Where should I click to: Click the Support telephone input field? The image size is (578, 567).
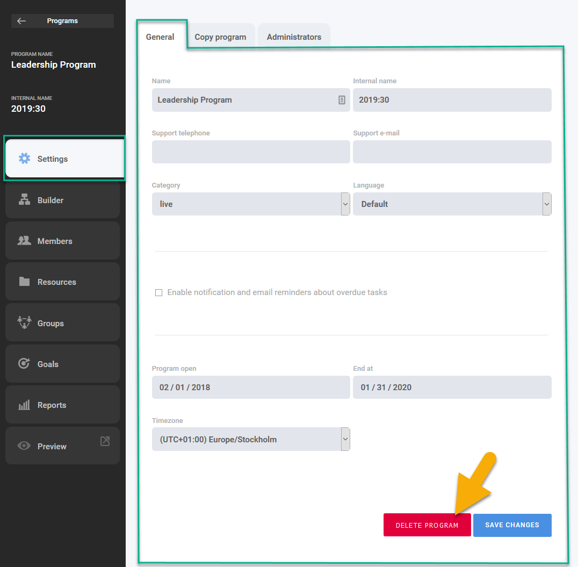pyautogui.click(x=251, y=152)
